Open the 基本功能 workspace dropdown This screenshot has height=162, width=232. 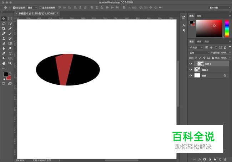(x=219, y=7)
